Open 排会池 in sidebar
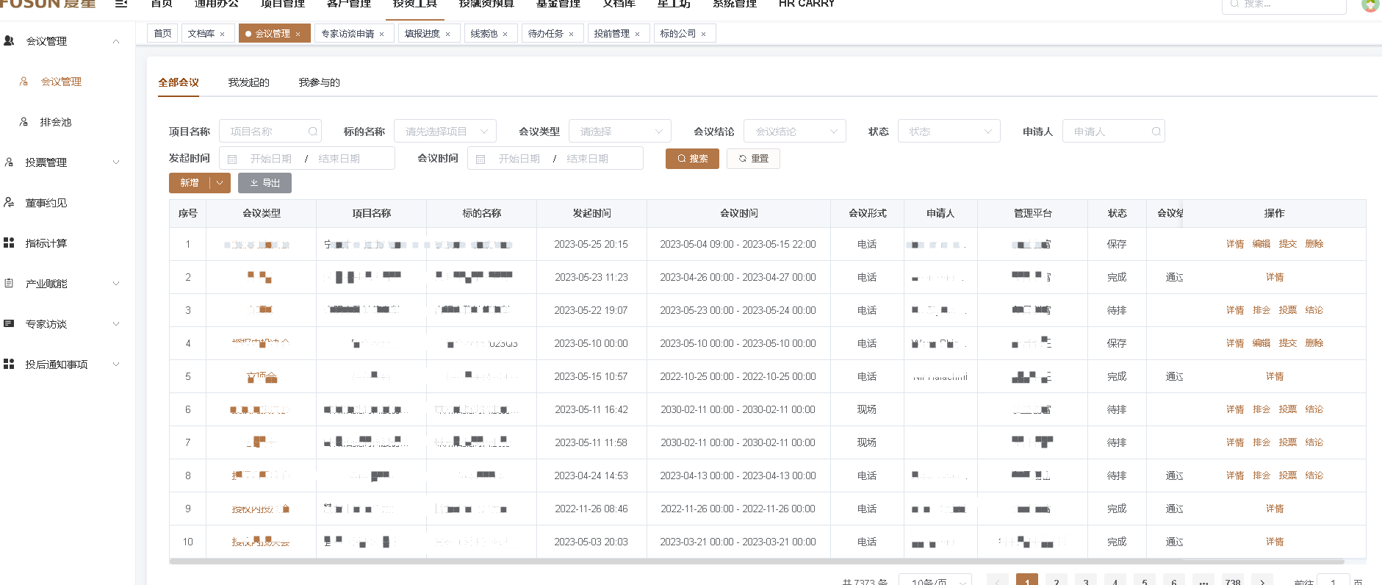Viewport: 1382px width, 585px height. [x=56, y=122]
